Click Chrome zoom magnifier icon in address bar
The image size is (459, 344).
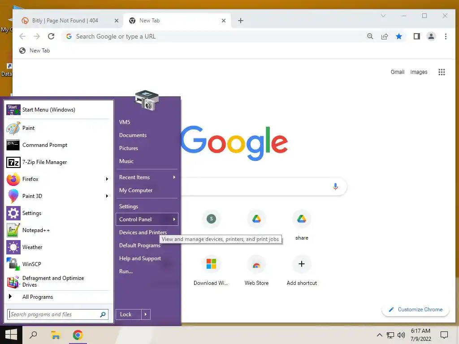(x=370, y=36)
